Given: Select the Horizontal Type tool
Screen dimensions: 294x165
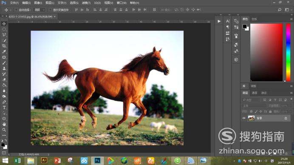Looking at the screenshot, I should pos(4,108).
